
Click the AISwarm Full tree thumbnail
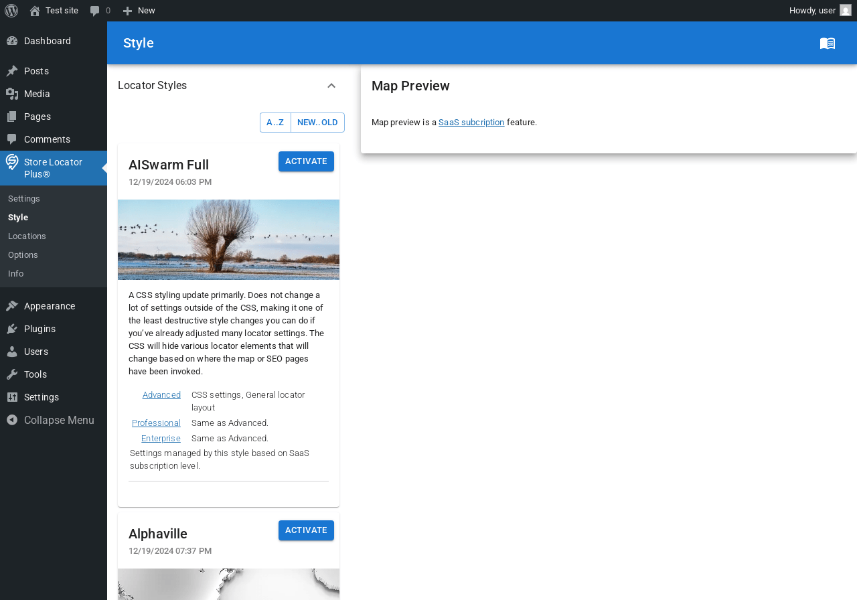pos(228,240)
